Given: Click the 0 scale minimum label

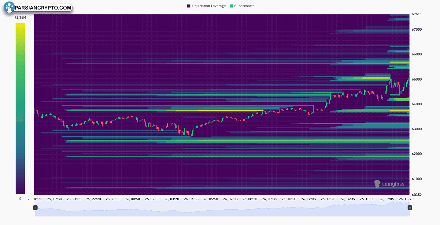Looking at the screenshot, I should [x=20, y=199].
